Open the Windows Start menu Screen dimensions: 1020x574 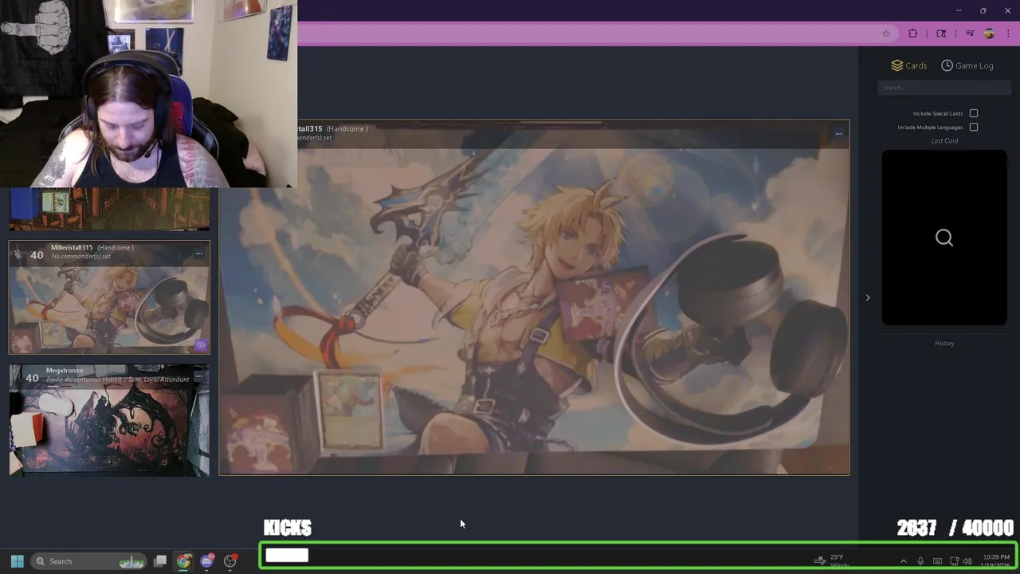17,561
